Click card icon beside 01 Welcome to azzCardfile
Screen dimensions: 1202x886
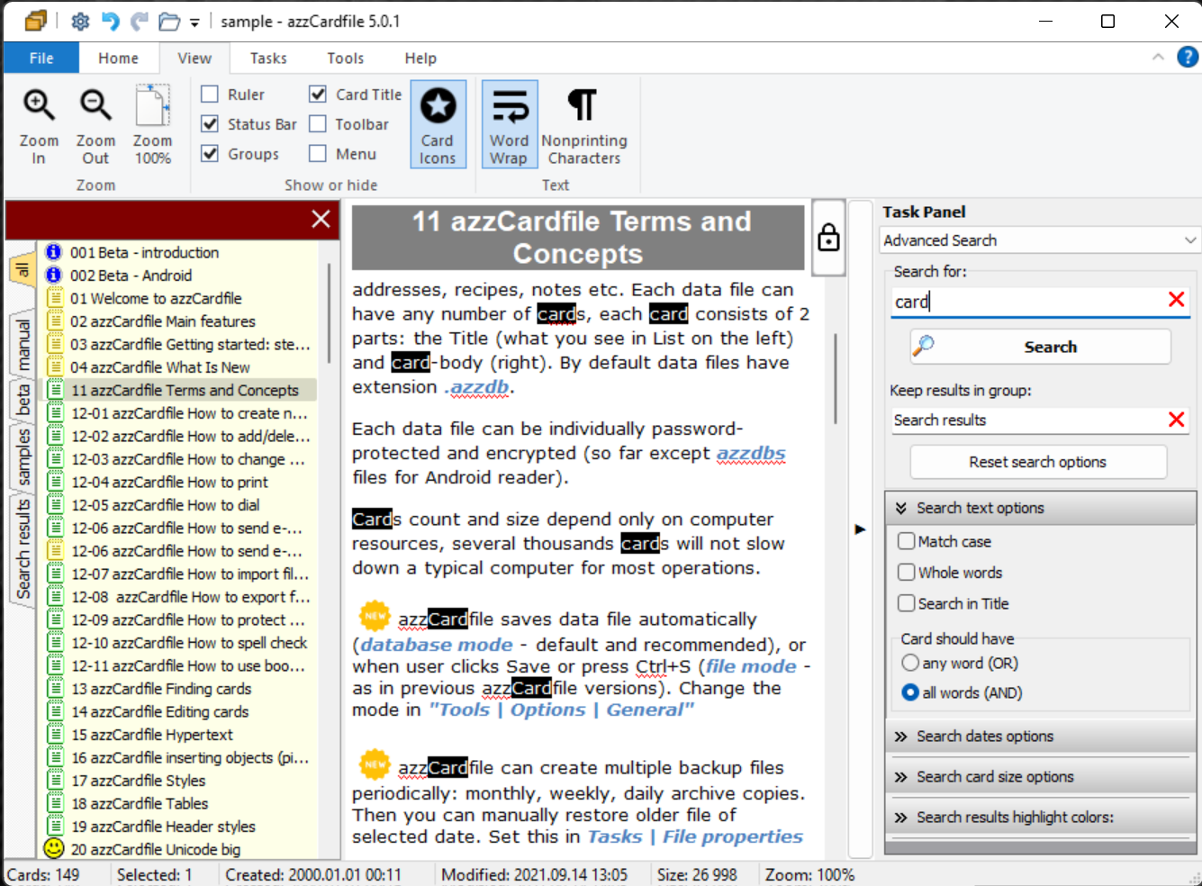click(55, 298)
